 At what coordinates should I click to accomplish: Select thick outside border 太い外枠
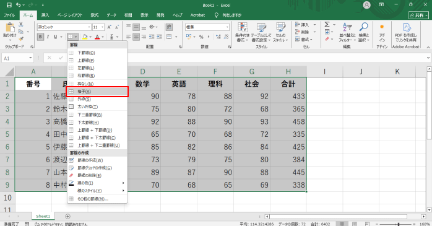tap(97, 106)
